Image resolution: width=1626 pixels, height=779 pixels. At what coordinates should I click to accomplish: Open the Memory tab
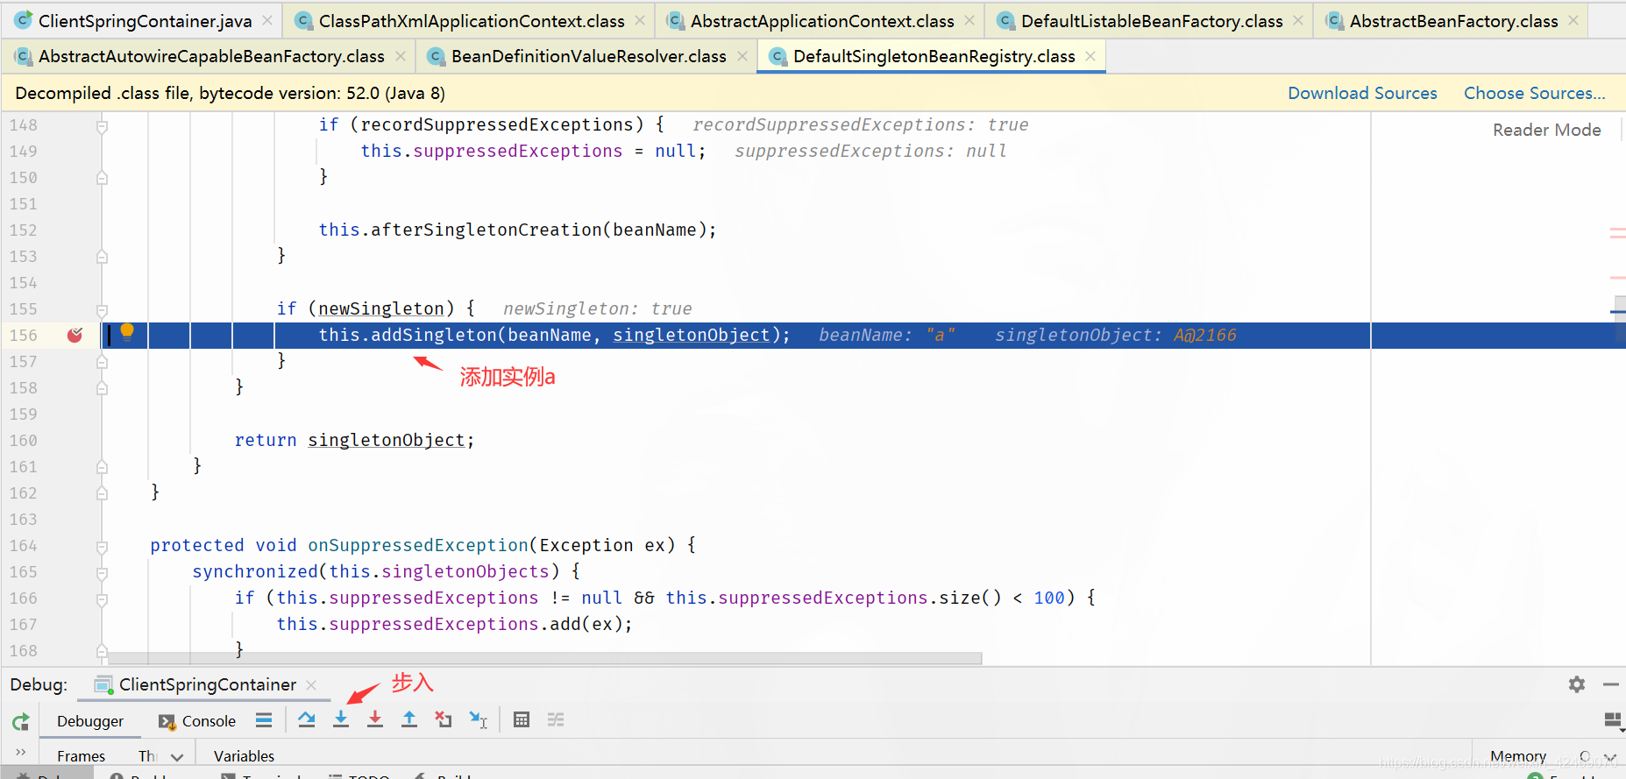1517,756
